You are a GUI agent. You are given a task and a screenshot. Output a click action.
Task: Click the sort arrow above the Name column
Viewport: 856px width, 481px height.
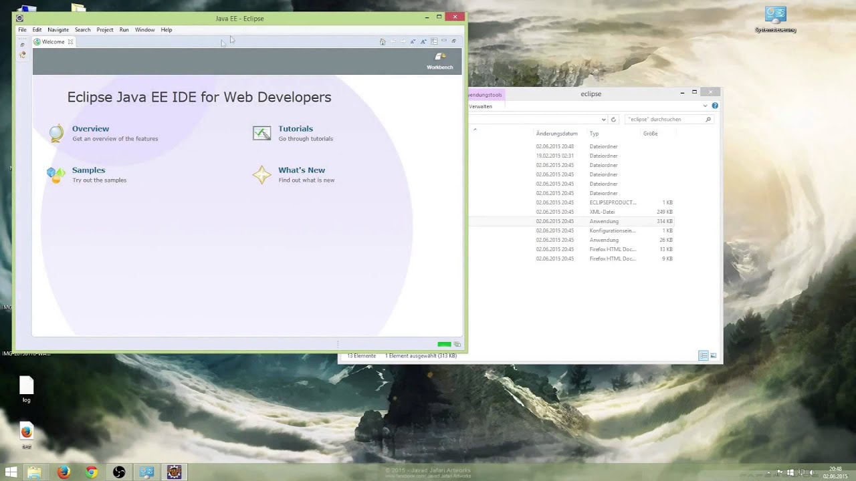tap(475, 129)
